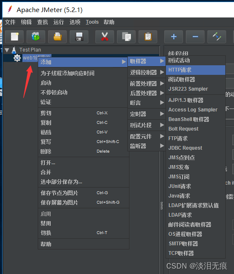This screenshot has width=234, height=274.
Task: Select AJP/1.3 取样器 entry
Action: [x=196, y=100]
